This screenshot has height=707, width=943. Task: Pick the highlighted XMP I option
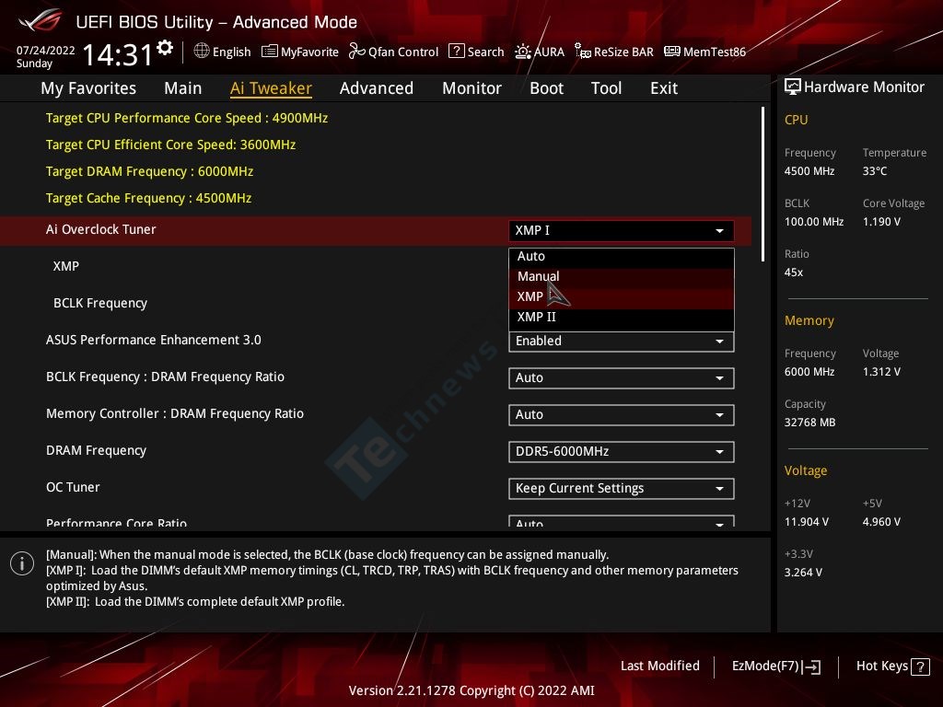pos(622,297)
